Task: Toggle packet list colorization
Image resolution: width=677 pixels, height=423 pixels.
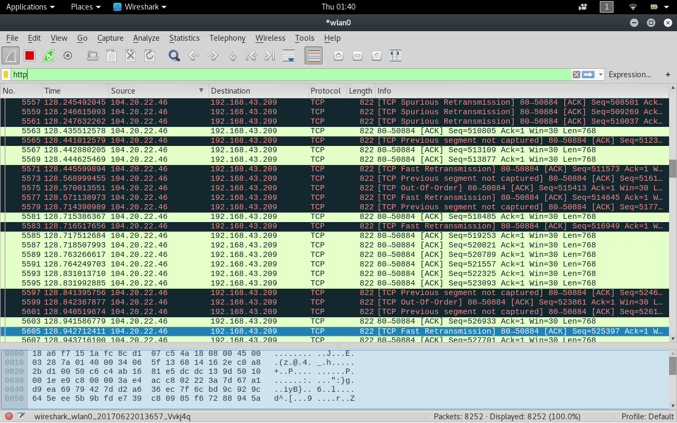Action: click(314, 56)
